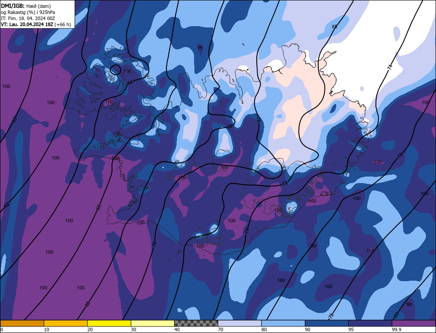Viewport: 436px width, 333px height.
Task: Click the 'VT: Lau. 20.04.2024 18Z' valid time
Action: [27, 24]
